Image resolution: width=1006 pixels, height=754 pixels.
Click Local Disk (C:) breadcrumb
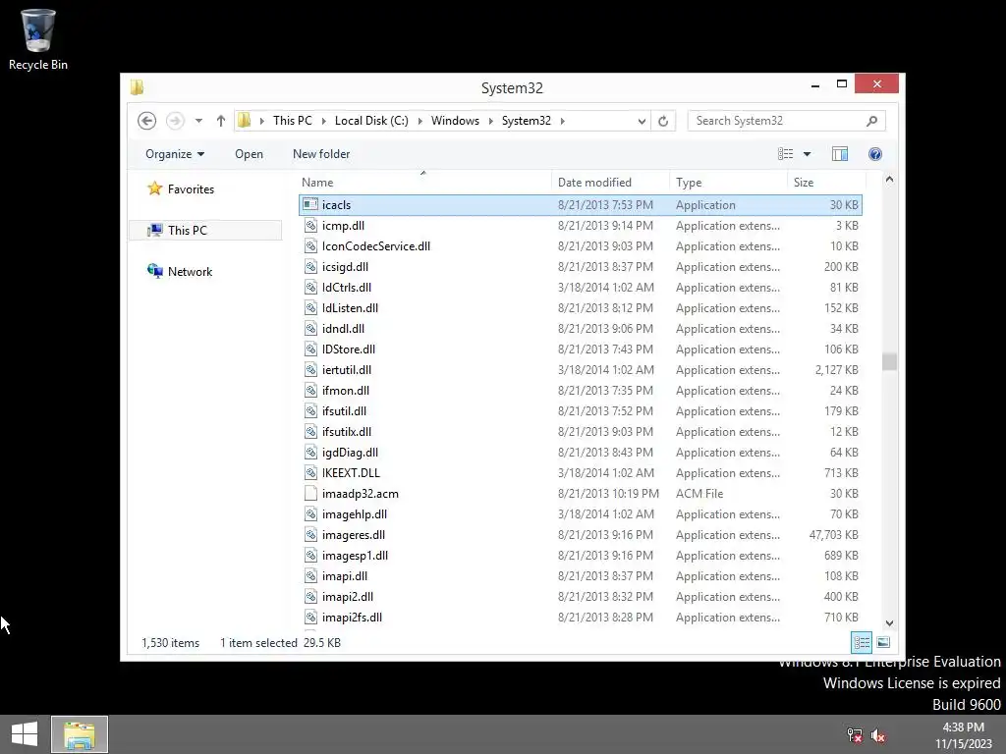click(x=371, y=121)
